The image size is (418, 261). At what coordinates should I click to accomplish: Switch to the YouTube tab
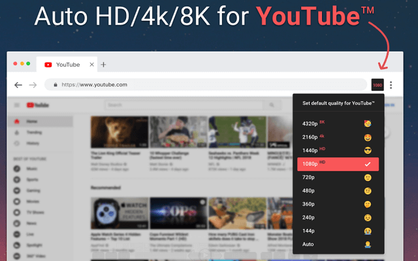point(67,65)
